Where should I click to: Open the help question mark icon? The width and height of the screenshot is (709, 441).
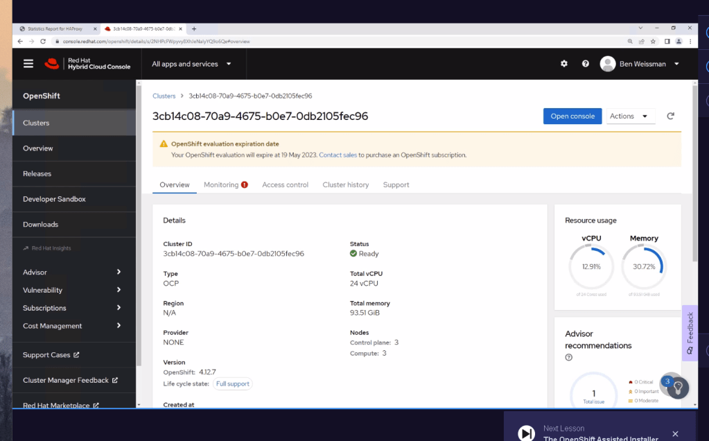click(586, 64)
